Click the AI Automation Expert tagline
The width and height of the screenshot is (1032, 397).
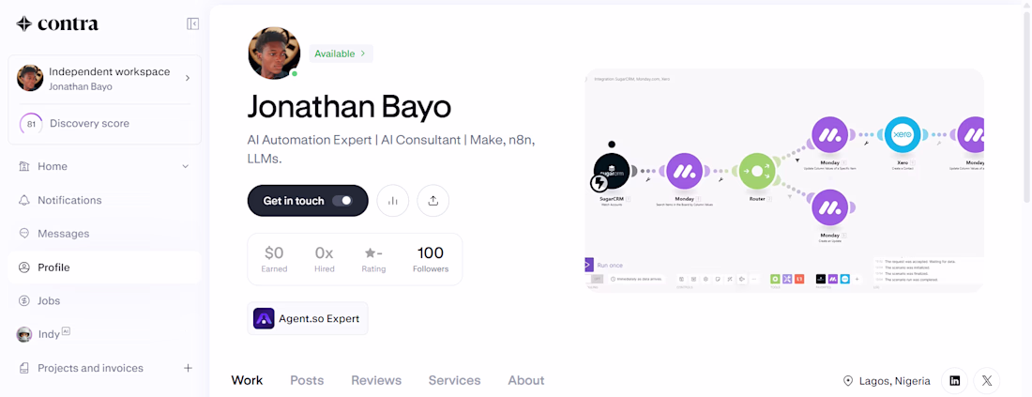pyautogui.click(x=391, y=149)
